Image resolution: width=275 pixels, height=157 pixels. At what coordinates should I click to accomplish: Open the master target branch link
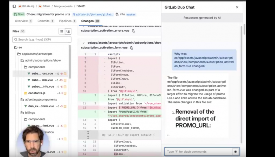(131, 14)
